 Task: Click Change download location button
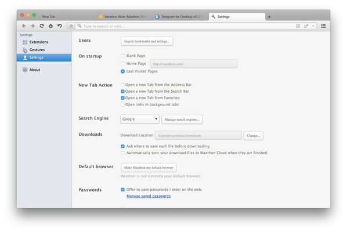click(254, 136)
